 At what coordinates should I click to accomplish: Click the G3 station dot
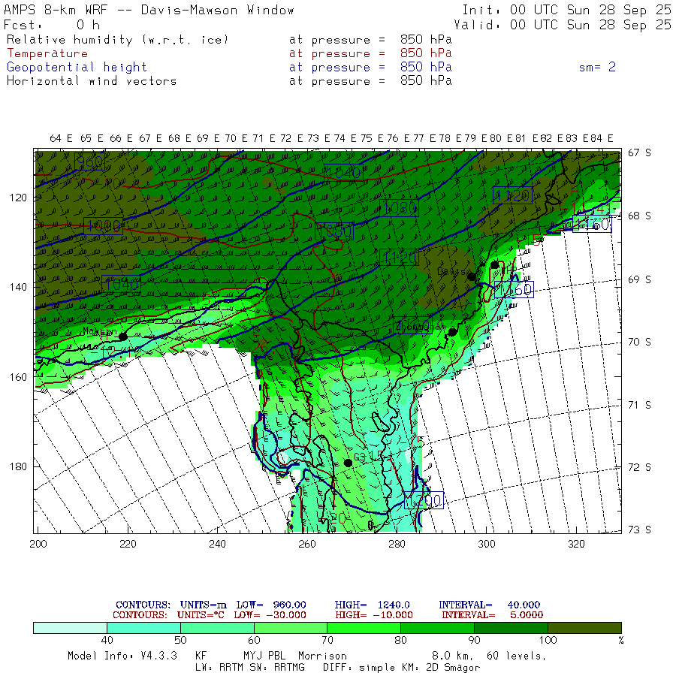pos(348,463)
